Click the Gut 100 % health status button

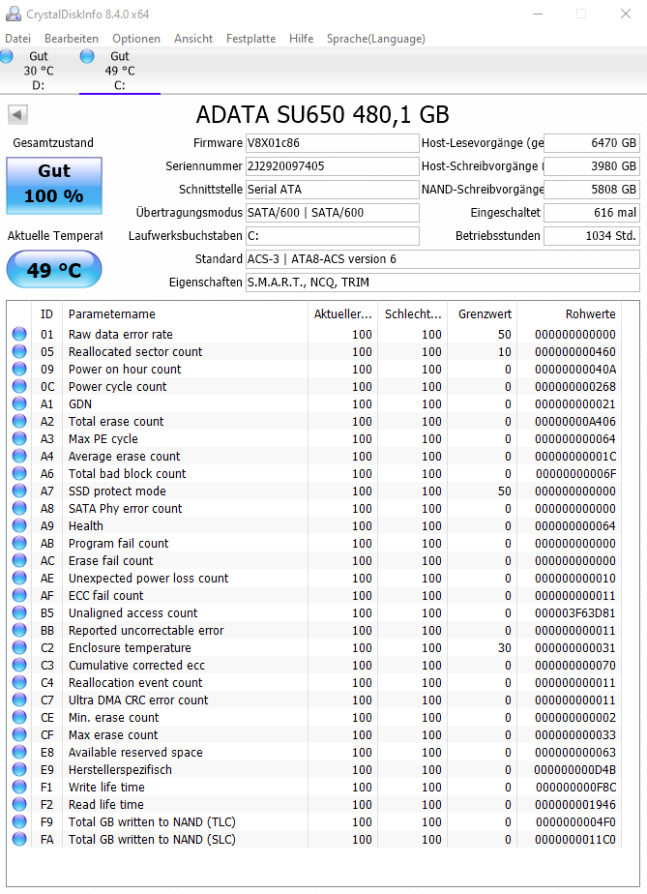[x=54, y=186]
